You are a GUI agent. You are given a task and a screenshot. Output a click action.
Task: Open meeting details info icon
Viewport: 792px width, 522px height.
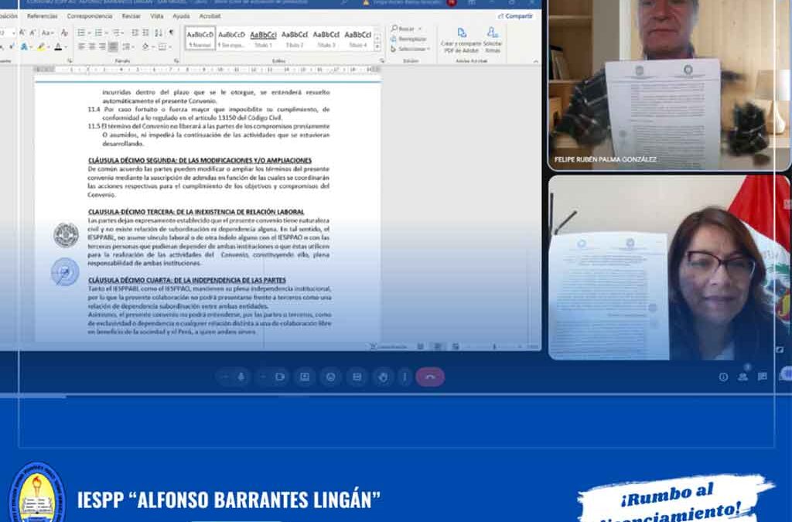point(723,377)
